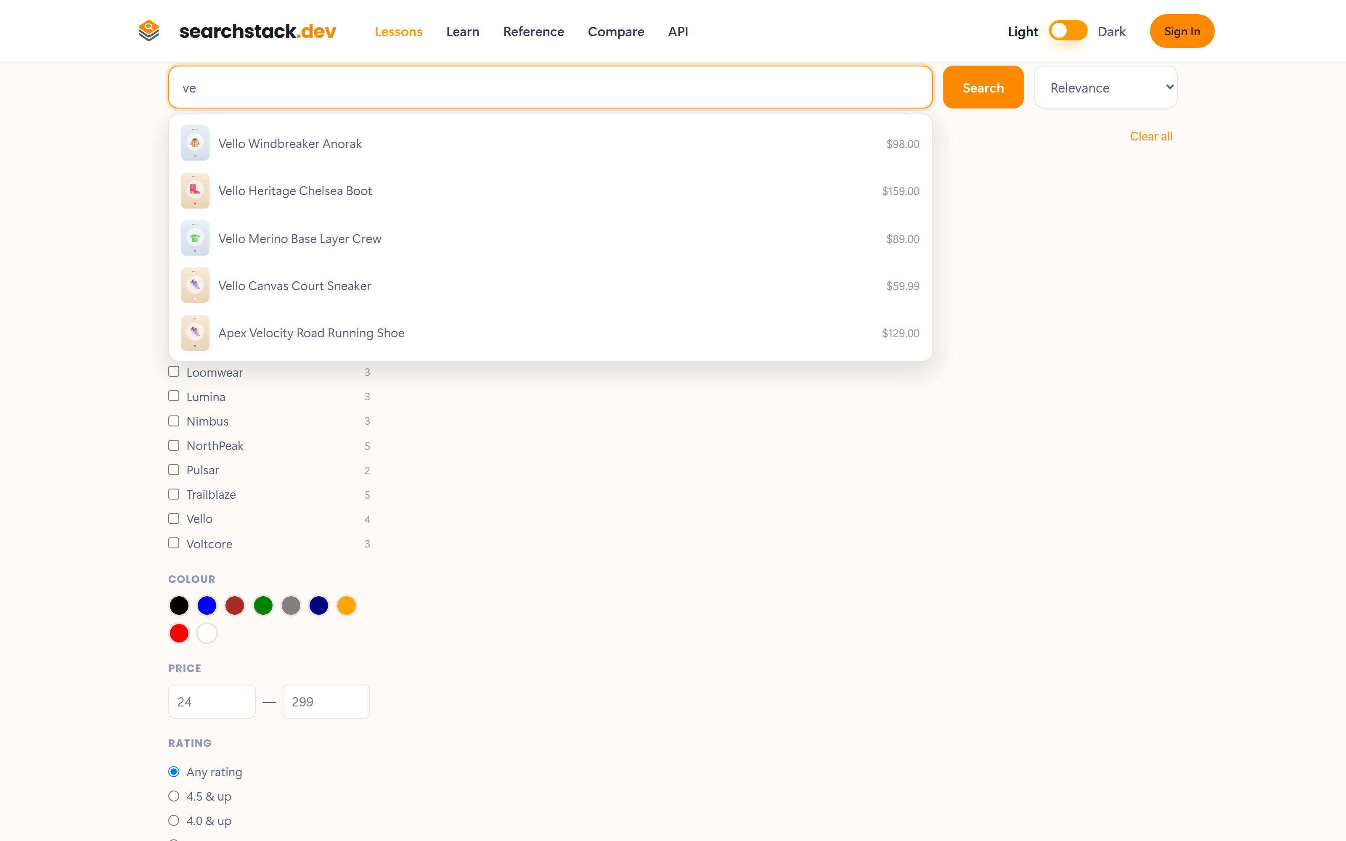Screen dimensions: 1346x841
Task: Select the Vello Windbreaker Anorak suggestion
Action: [x=550, y=143]
